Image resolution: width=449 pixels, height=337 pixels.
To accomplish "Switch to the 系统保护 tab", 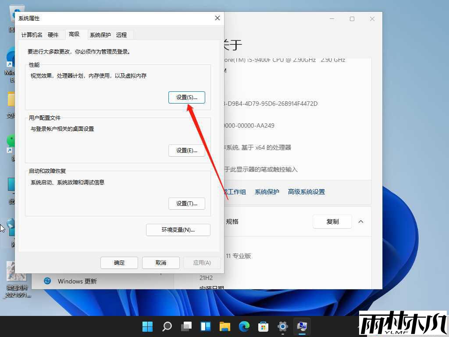I will point(100,34).
